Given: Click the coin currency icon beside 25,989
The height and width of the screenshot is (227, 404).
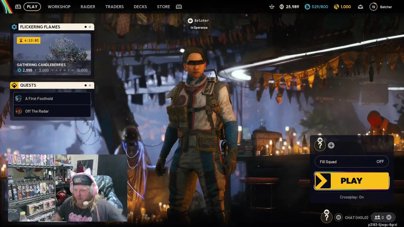Looking at the screenshot, I should 282,7.
